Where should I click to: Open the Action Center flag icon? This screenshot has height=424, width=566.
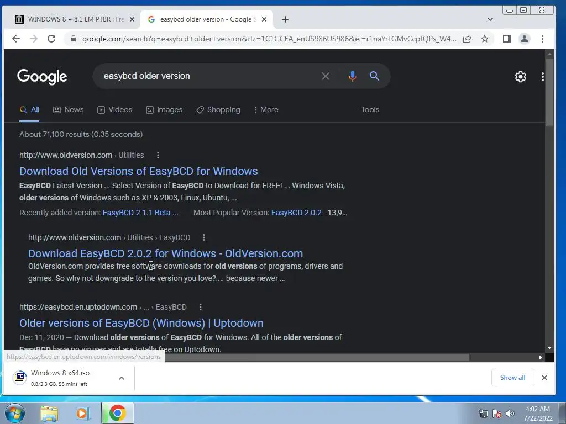(x=497, y=414)
